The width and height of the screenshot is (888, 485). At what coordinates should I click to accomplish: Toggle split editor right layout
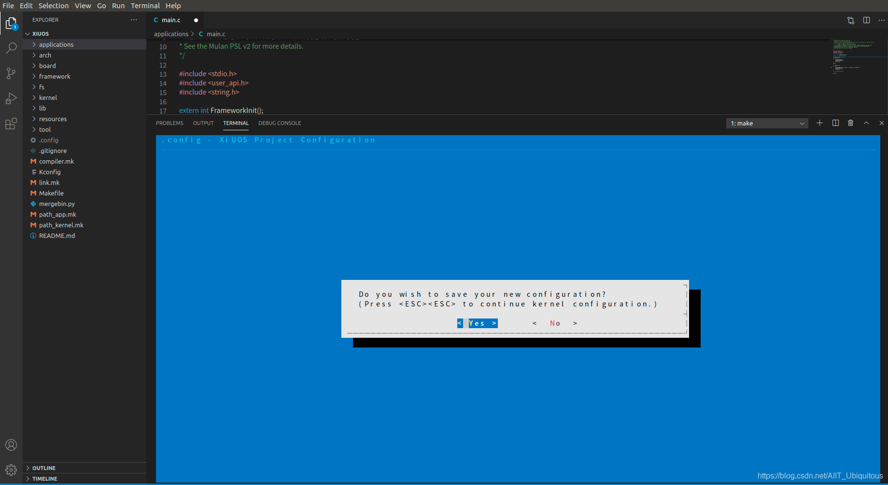pyautogui.click(x=866, y=20)
